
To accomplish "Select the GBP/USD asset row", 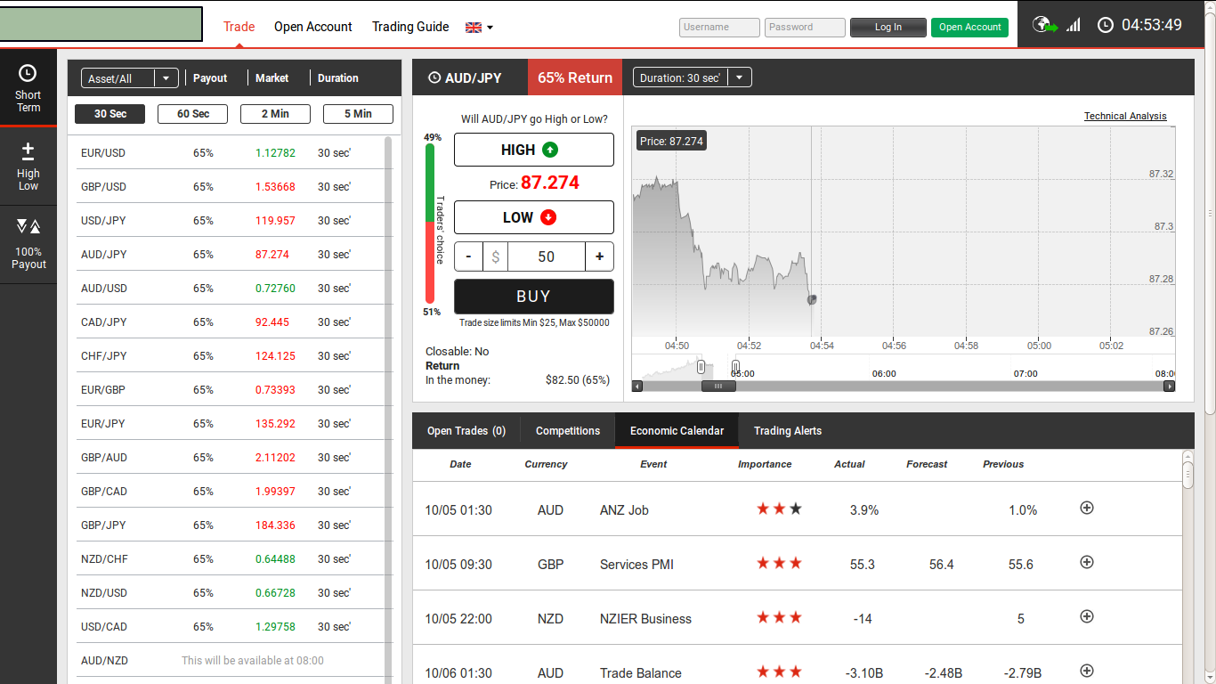I will tap(230, 187).
